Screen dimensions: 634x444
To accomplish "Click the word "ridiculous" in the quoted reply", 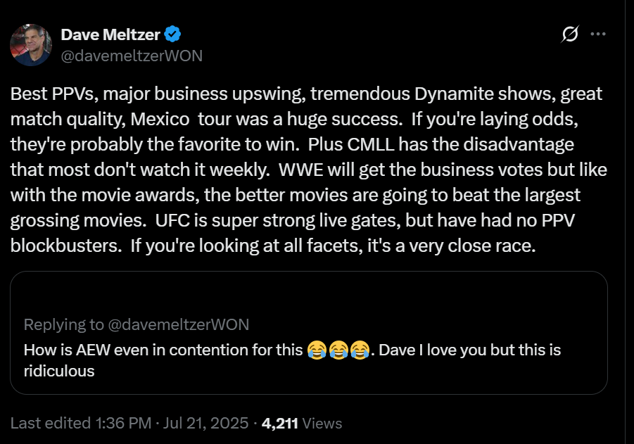I will tap(59, 371).
